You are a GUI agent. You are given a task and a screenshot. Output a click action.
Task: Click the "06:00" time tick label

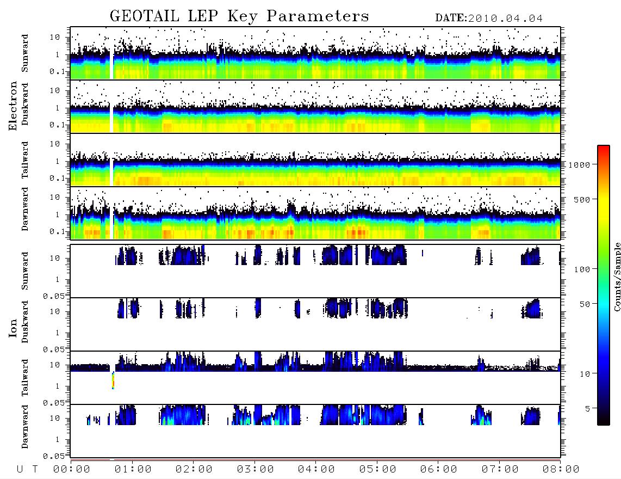tap(439, 469)
